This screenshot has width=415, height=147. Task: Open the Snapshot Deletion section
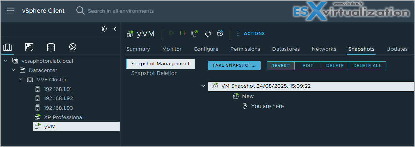point(154,73)
